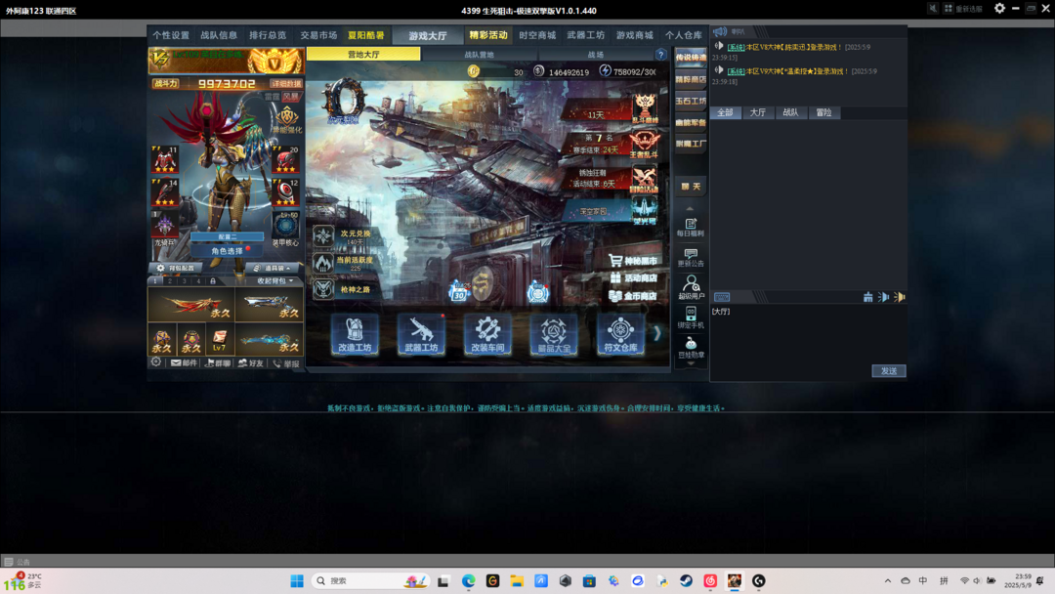The height and width of the screenshot is (594, 1055).
Task: Open the 豆娃勋章 medal icon
Action: pyautogui.click(x=691, y=348)
